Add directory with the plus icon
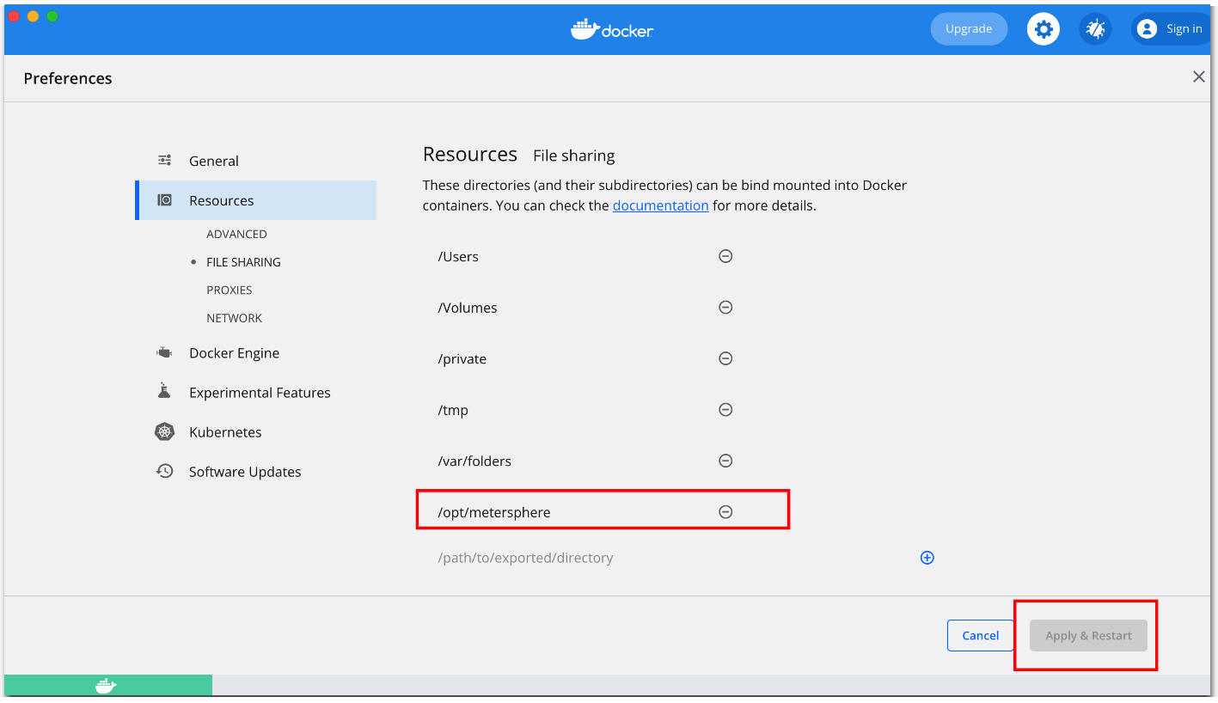This screenshot has height=703, width=1218. click(x=927, y=558)
